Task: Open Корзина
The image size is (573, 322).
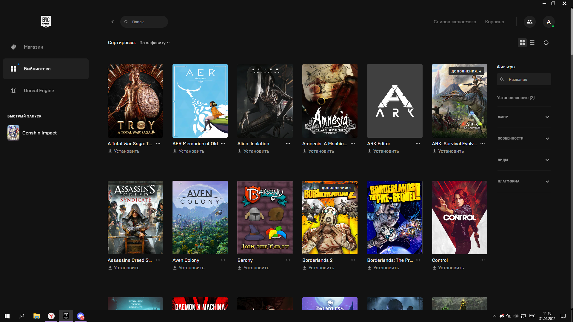Action: [x=495, y=22]
